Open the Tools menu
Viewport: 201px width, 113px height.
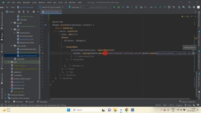click(60, 3)
